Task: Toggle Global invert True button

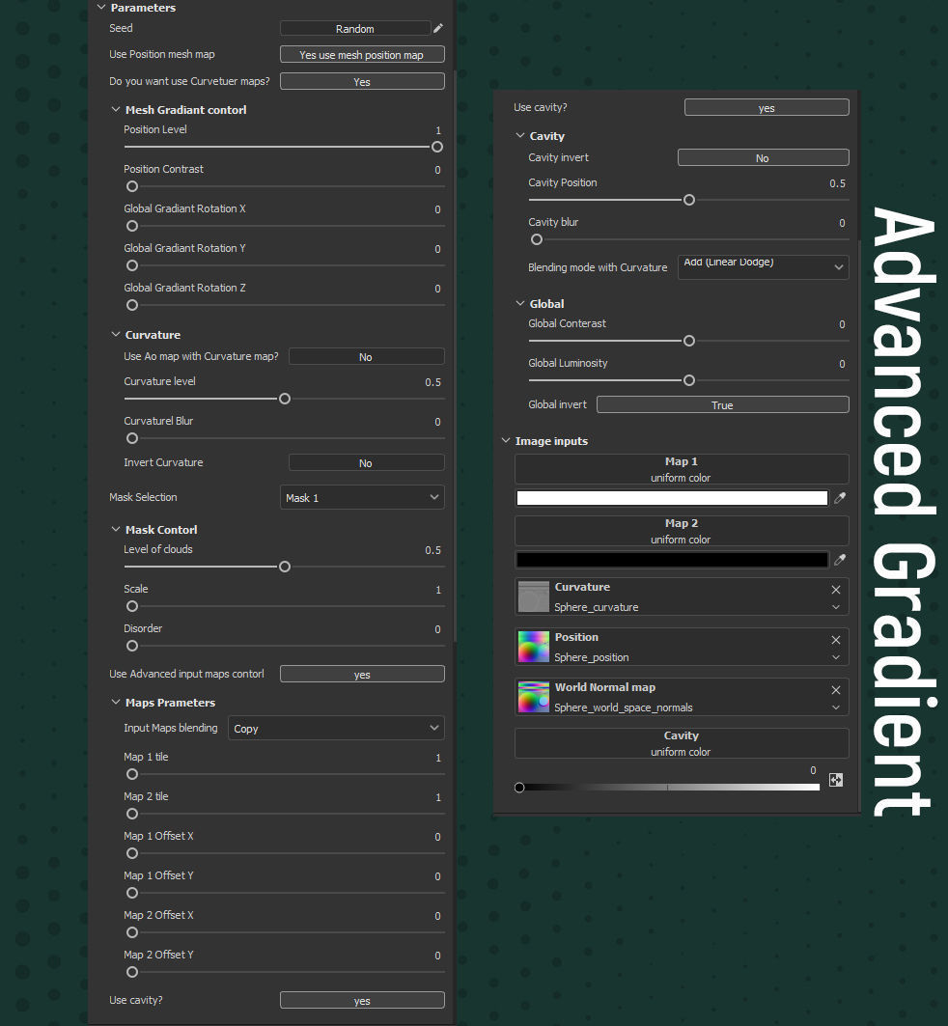Action: tap(723, 405)
